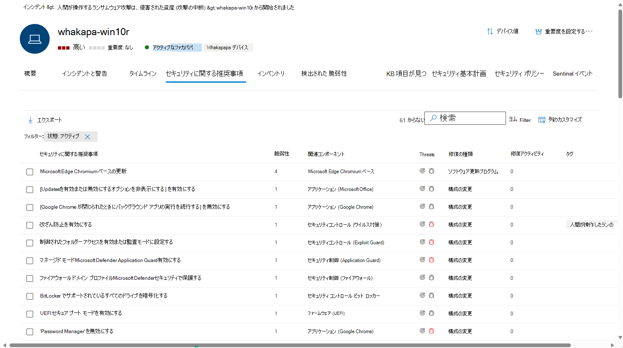Click target icon in 改ざん防止 row
Screen dimensions: 623x348
click(422, 224)
